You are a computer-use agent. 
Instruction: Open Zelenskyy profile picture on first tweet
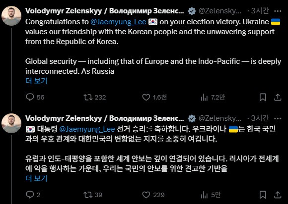11,16
